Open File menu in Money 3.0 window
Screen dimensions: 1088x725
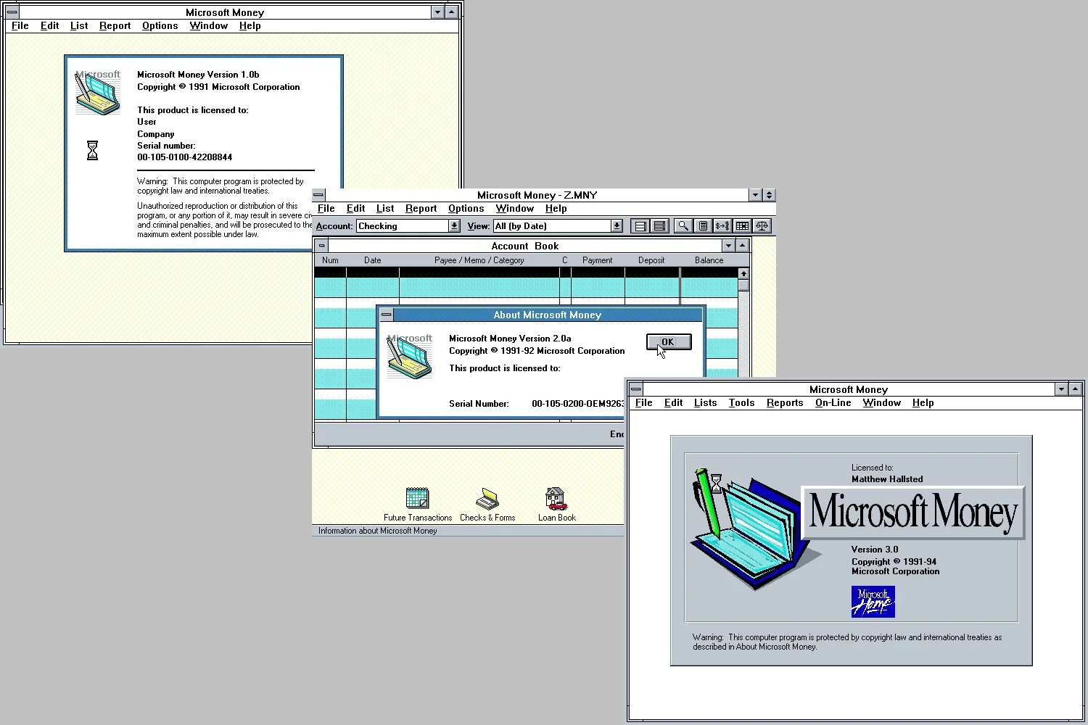coord(644,402)
